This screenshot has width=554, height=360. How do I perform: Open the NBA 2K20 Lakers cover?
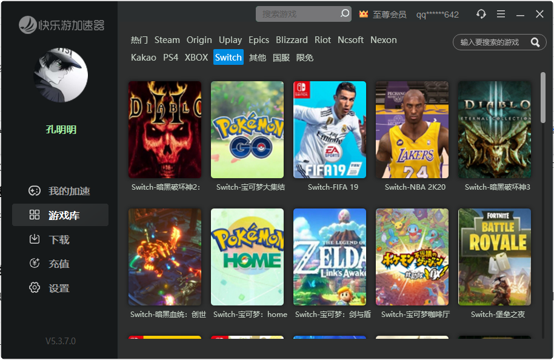point(412,130)
